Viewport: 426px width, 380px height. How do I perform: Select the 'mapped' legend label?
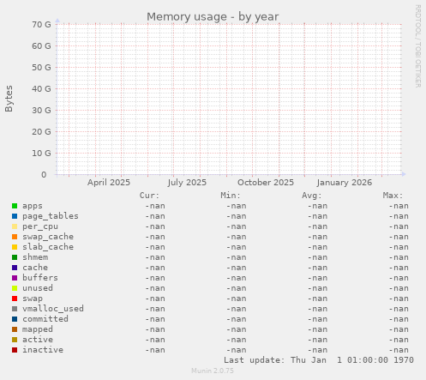pos(38,329)
